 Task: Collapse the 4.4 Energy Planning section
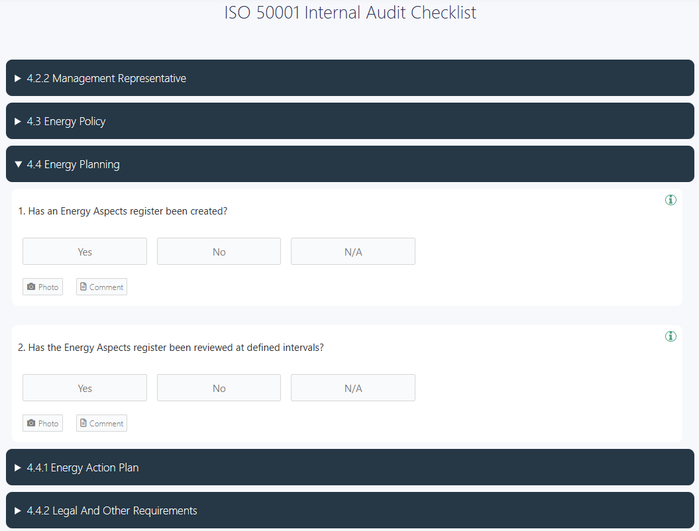point(350,164)
